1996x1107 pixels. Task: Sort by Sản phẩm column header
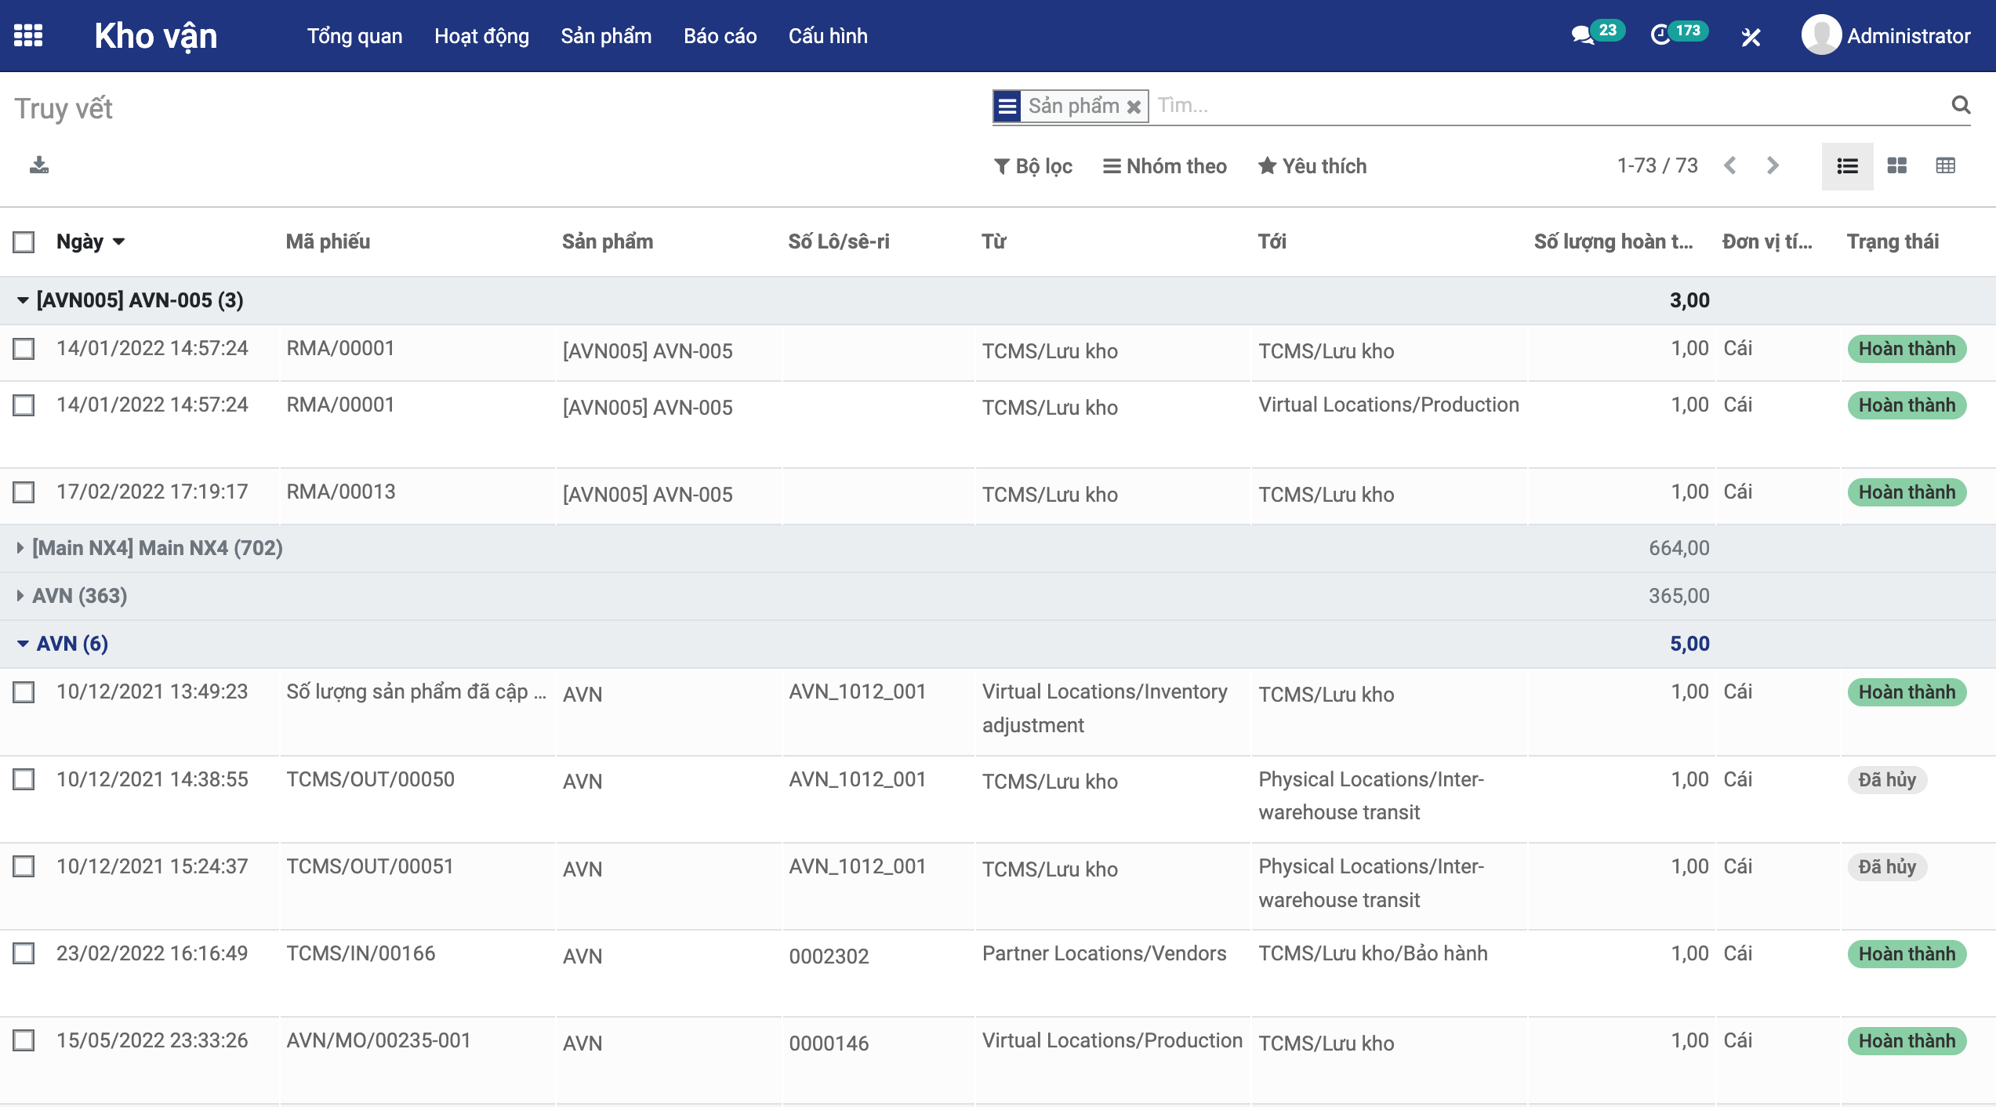tap(608, 241)
